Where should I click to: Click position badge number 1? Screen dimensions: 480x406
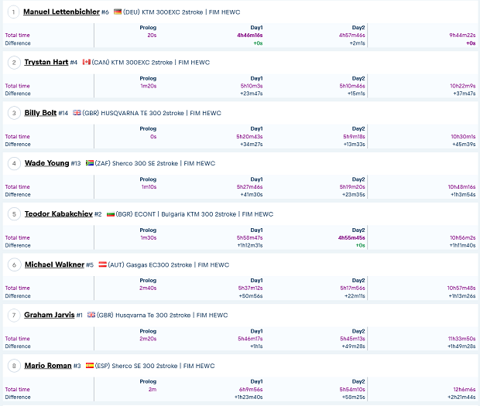click(x=13, y=12)
